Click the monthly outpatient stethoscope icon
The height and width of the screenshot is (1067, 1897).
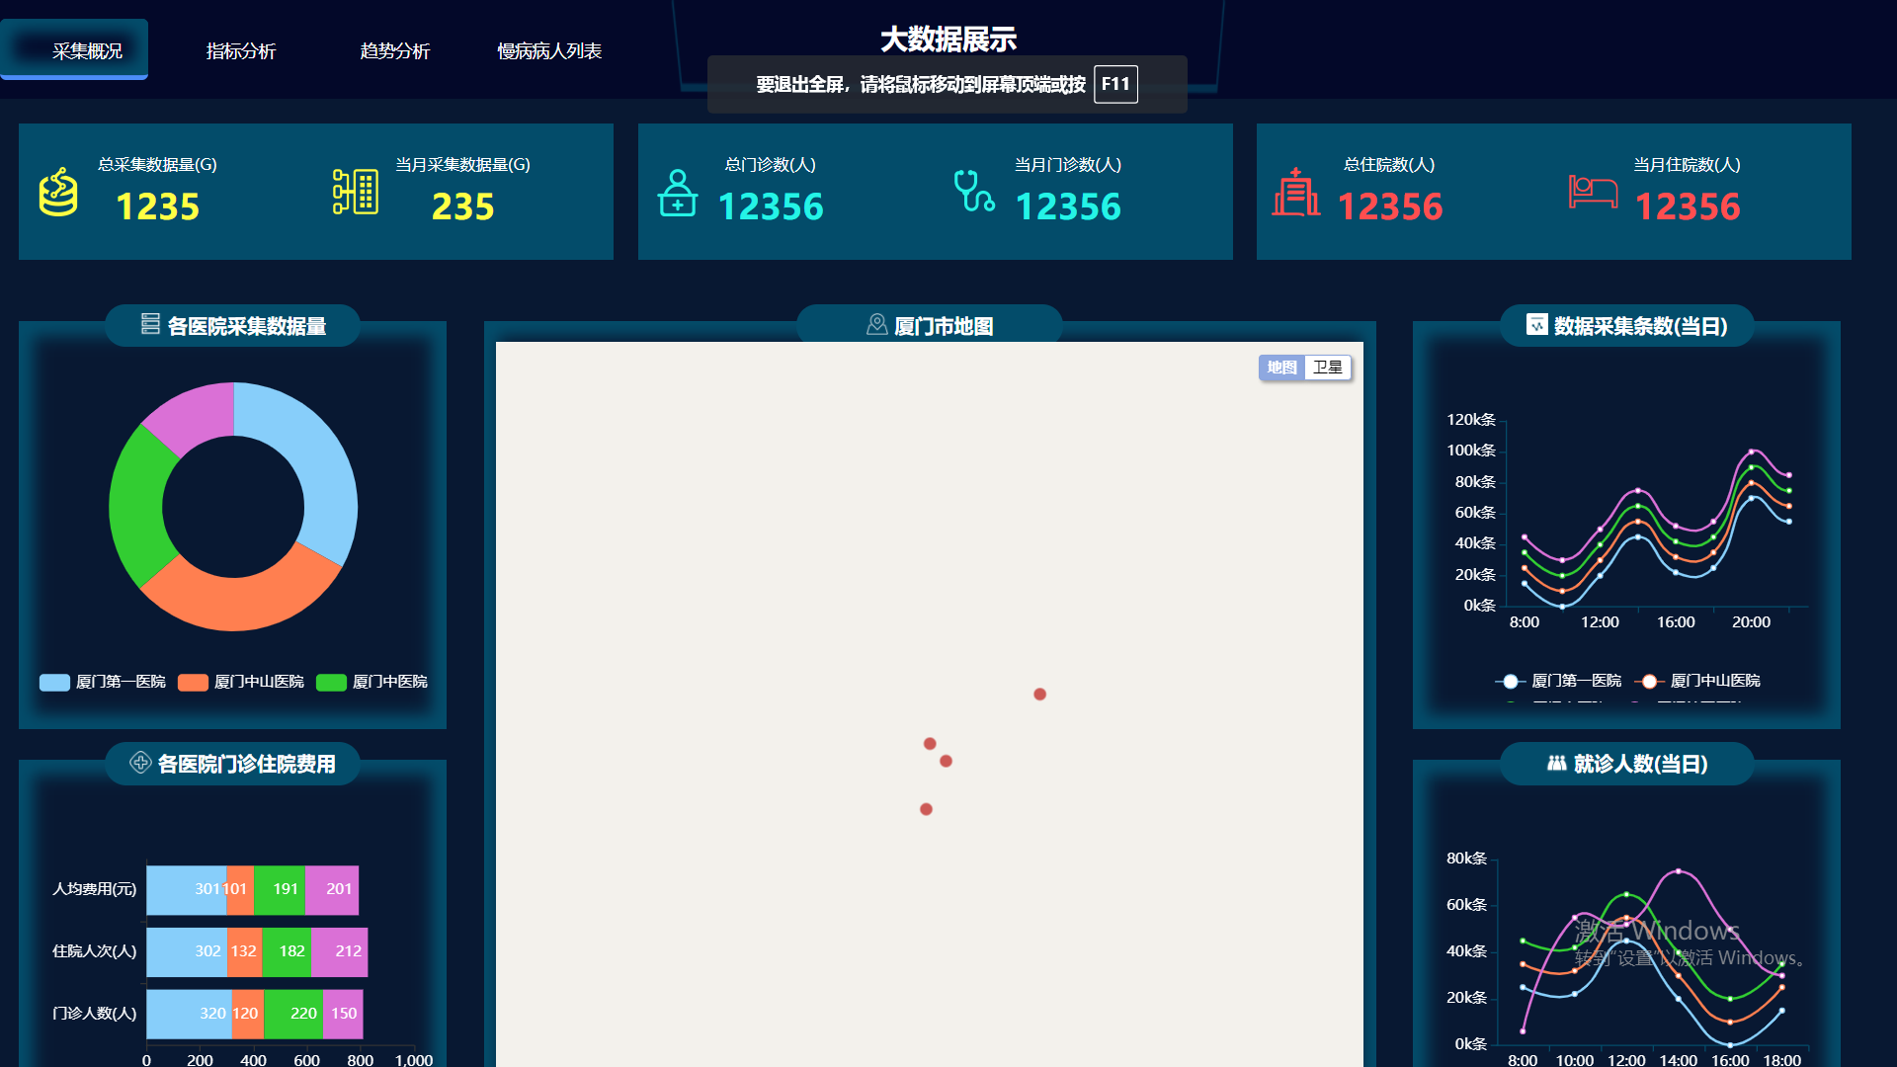point(974,192)
